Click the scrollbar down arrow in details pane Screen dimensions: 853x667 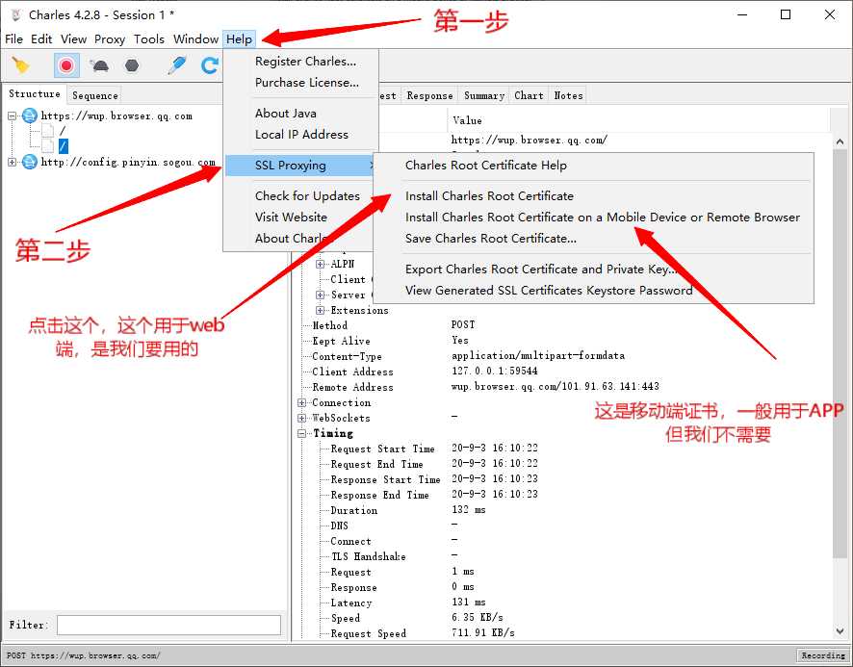coord(840,630)
